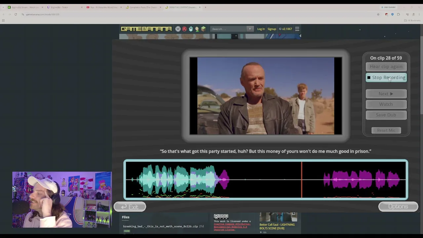This screenshot has height=238, width=423.
Task: Click the browser forward arrow
Action: [10, 15]
